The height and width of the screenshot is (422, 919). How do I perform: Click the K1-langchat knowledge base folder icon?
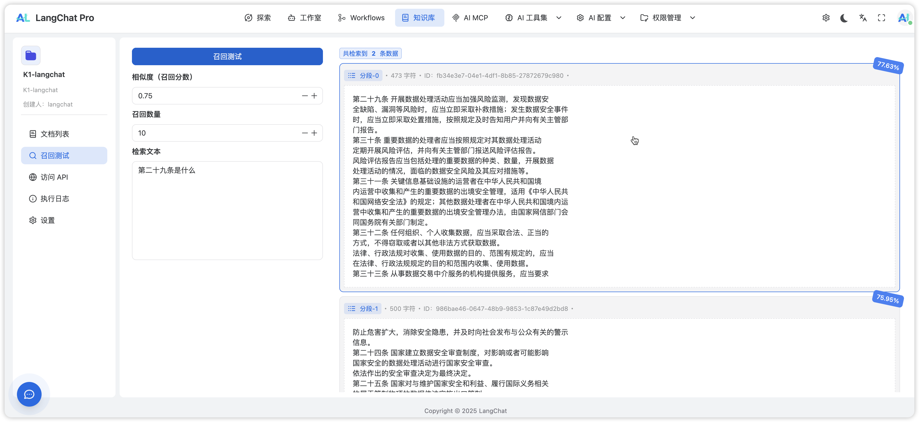point(31,56)
